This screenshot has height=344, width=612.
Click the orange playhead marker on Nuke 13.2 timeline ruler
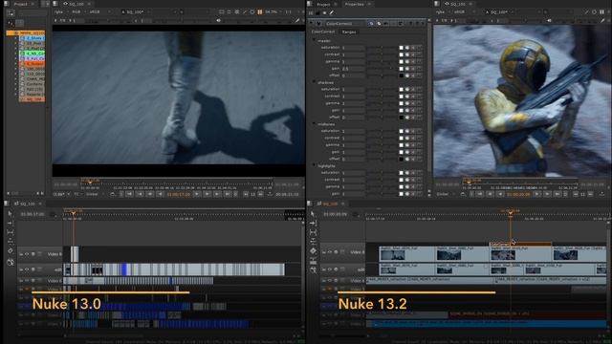(510, 212)
